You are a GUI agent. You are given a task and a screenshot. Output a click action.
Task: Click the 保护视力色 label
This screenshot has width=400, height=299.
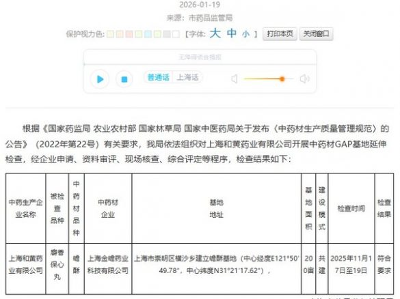point(85,34)
